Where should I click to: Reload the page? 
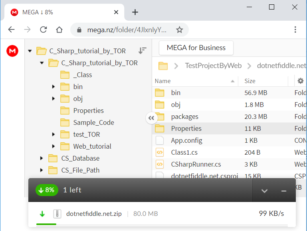(x=43, y=30)
